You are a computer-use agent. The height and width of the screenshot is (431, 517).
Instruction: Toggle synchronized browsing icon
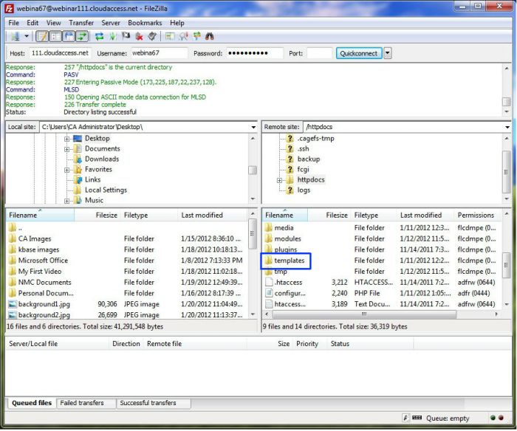(197, 36)
